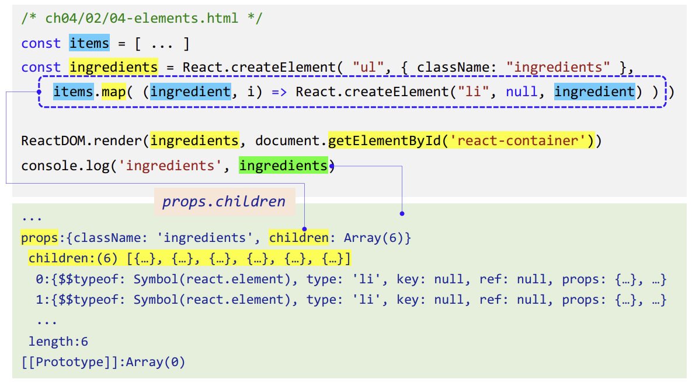The image size is (692, 383).
Task: Click 'Array(6)' in props line
Action: pos(373,238)
